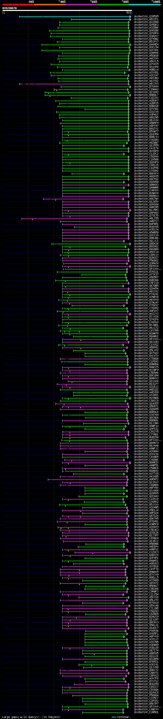Select the label UniRef100_C1NAA2

[146, 89]
